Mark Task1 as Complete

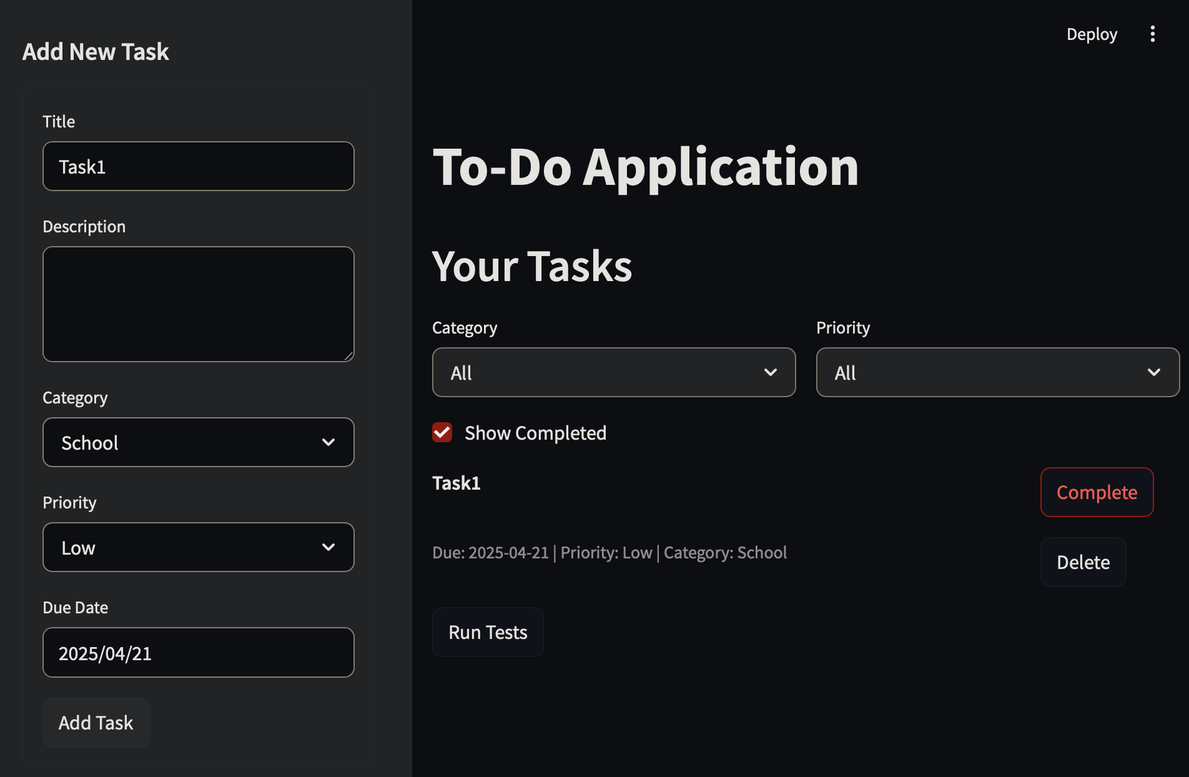click(1097, 492)
